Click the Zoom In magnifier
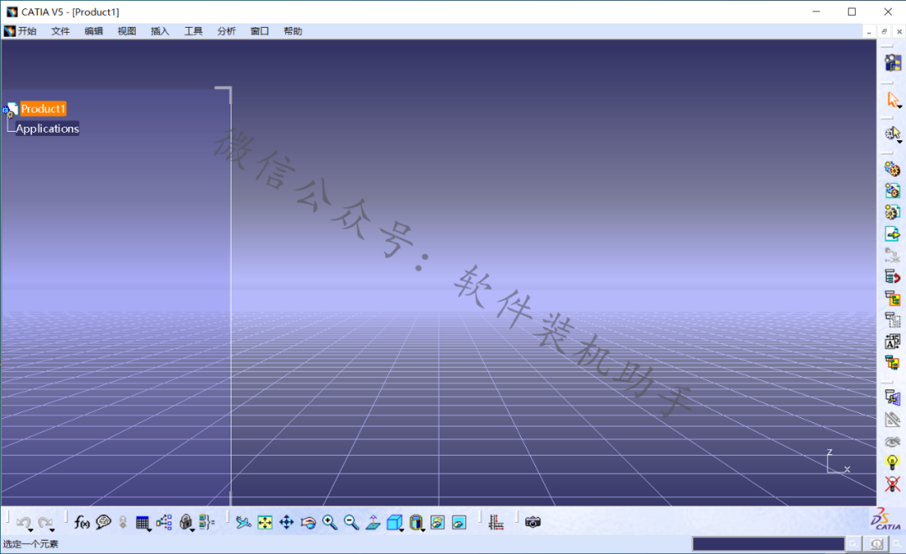The height and width of the screenshot is (554, 906). (330, 523)
